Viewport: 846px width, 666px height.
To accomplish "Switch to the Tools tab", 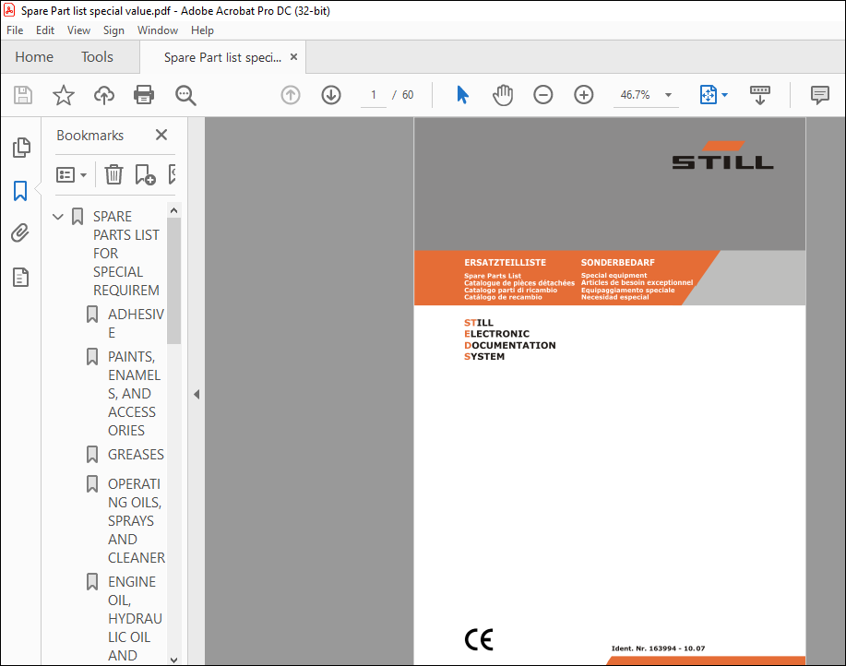I will [97, 56].
